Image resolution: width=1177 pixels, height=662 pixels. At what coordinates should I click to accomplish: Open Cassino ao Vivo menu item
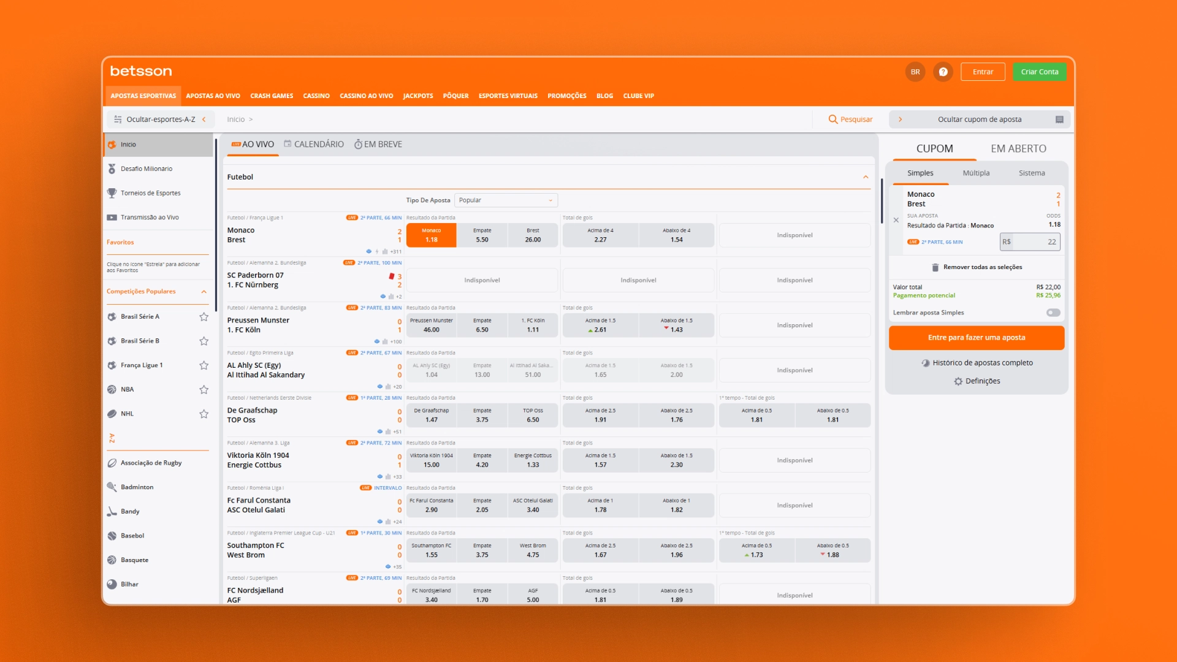(x=366, y=96)
